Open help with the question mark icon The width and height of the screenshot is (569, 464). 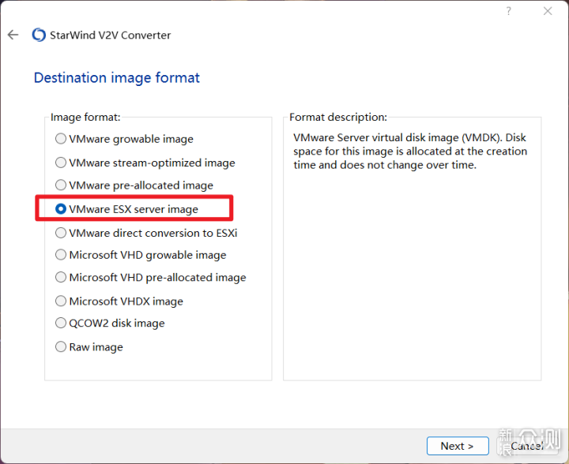point(509,11)
